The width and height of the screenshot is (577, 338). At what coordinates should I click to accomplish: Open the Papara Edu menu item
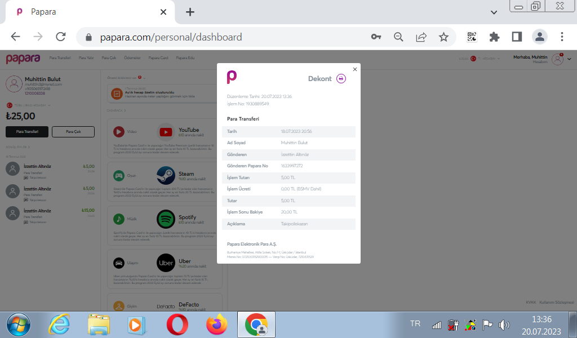coord(185,58)
